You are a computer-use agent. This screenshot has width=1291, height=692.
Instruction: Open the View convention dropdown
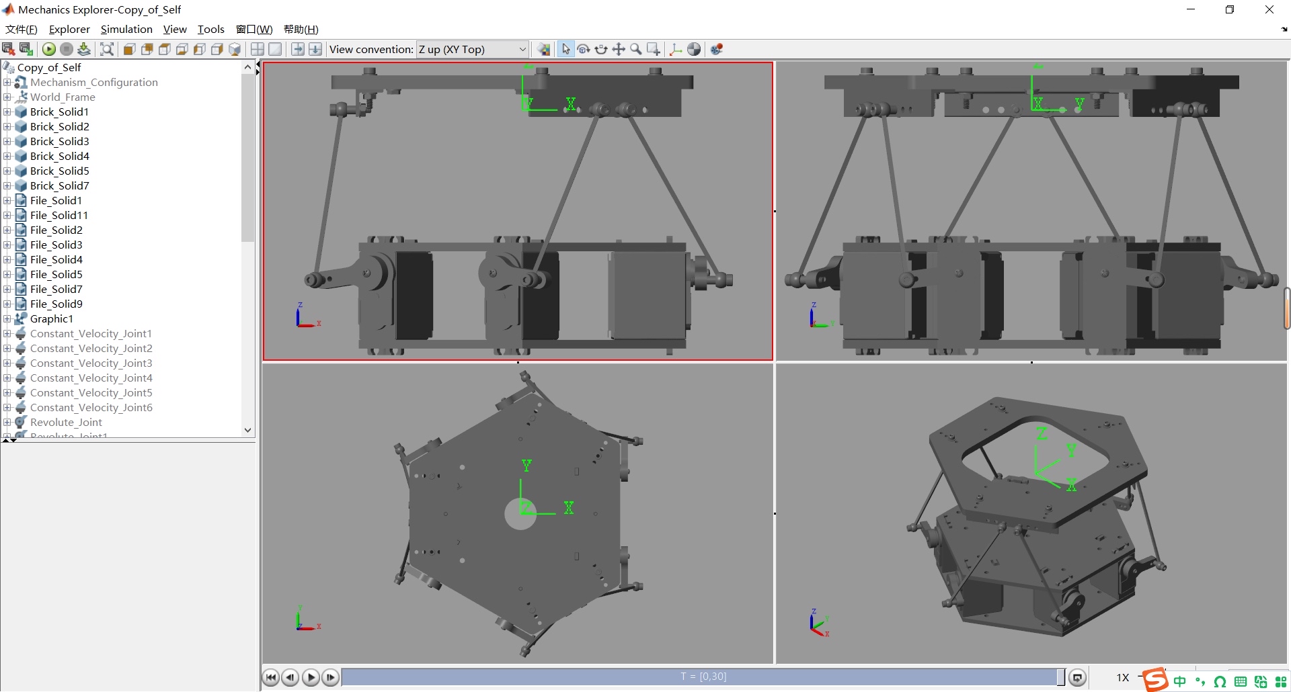click(473, 49)
